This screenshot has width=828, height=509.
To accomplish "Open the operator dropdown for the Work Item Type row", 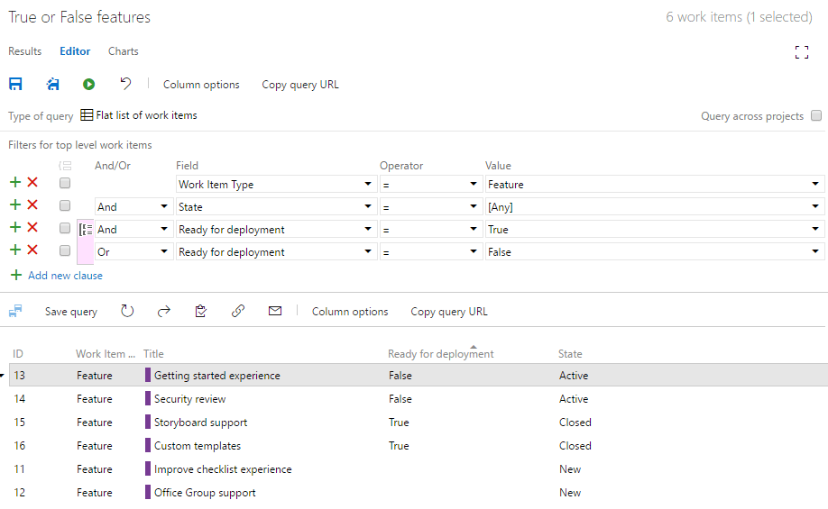I will [x=474, y=184].
